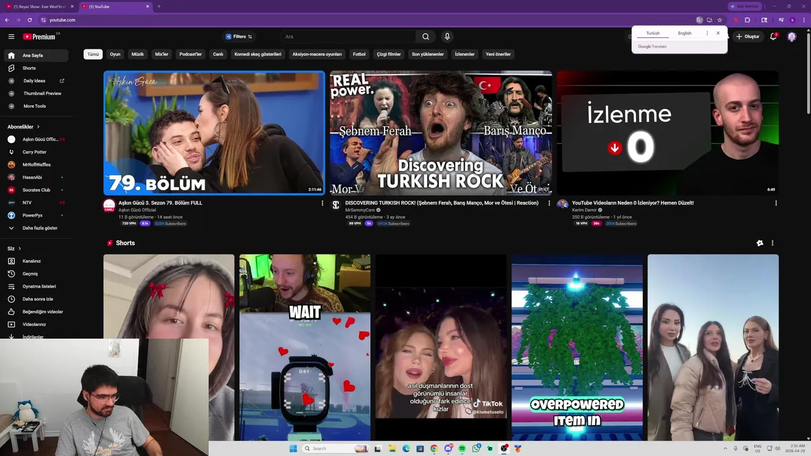Click the install app icon in address bar

point(710,20)
